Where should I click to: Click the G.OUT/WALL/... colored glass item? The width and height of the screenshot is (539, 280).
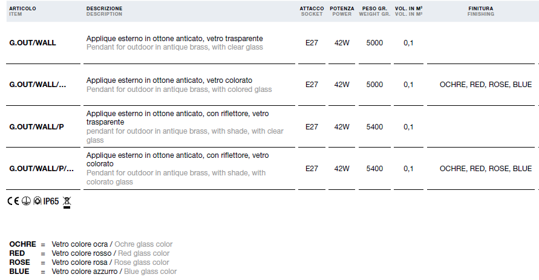38,85
